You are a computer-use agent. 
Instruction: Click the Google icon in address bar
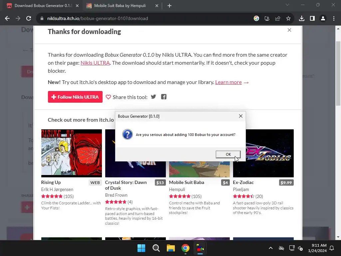[x=256, y=19]
